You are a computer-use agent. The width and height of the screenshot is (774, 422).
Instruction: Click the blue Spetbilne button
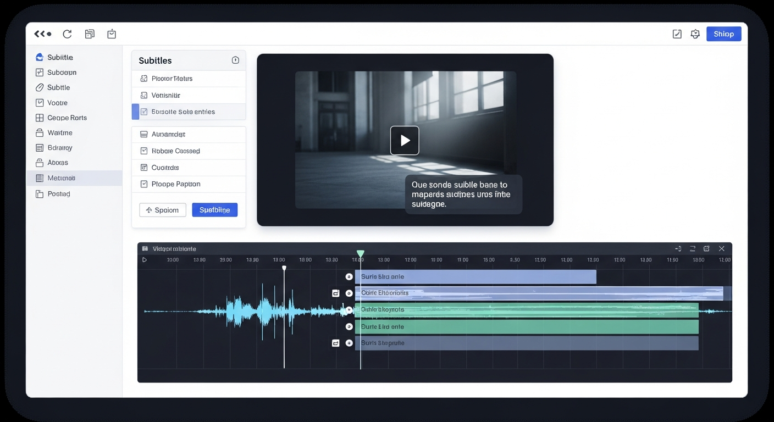point(214,210)
